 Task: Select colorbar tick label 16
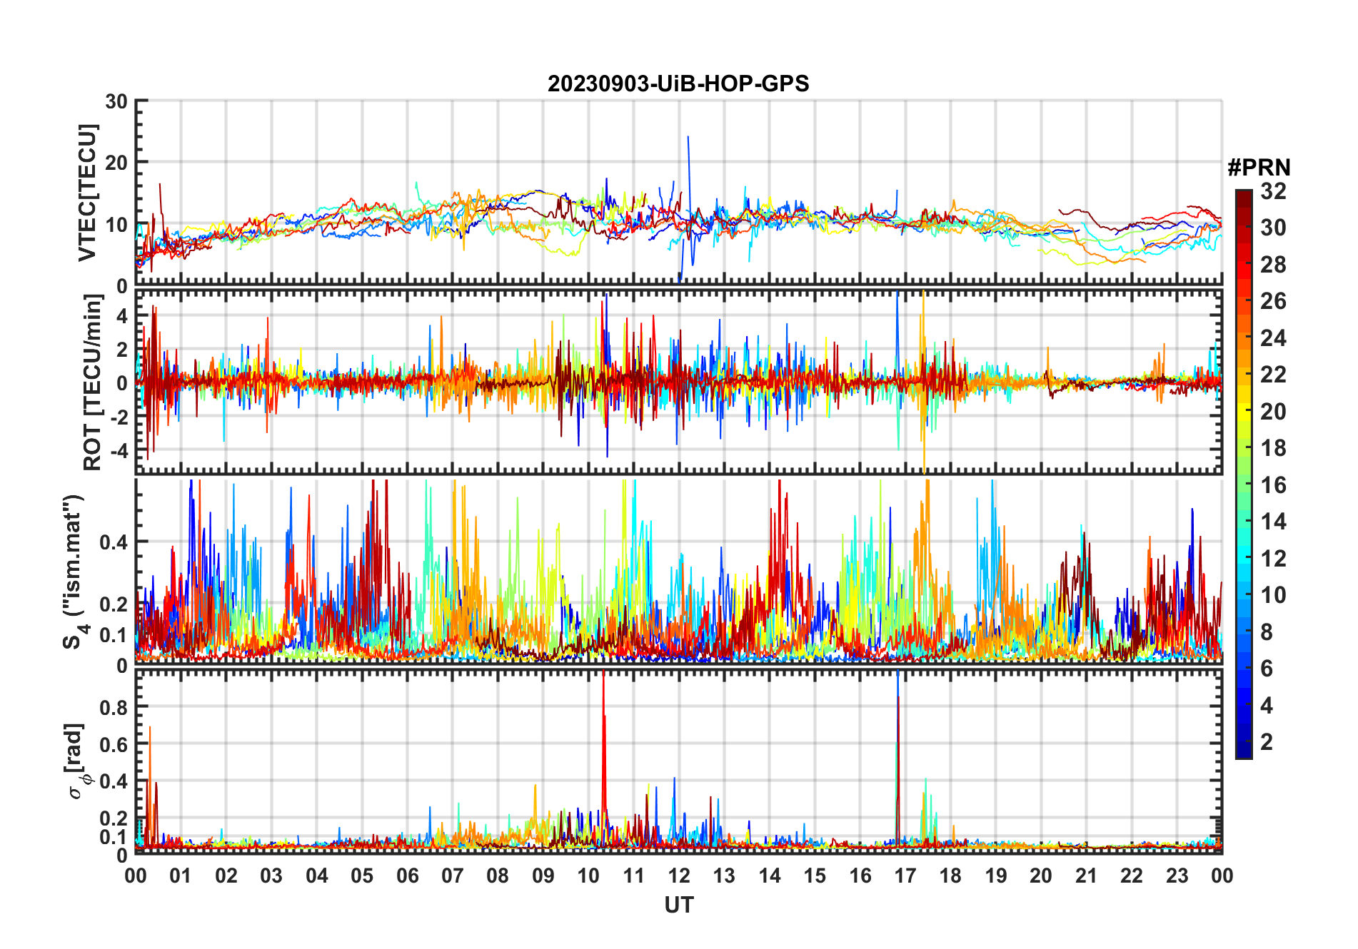tap(1273, 485)
